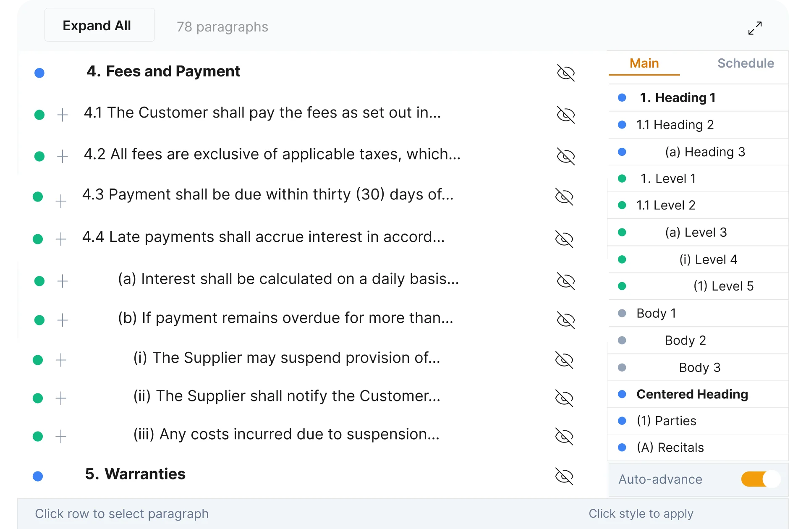Expand the (a) Interest shall be calculated row
The height and width of the screenshot is (529, 806).
(x=63, y=281)
